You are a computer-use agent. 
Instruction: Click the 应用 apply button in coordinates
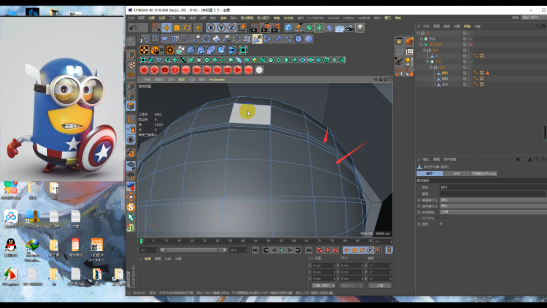pos(380,286)
